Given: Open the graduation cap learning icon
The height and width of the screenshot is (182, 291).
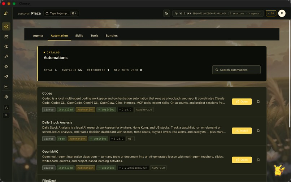Looking at the screenshot, I should (6, 66).
